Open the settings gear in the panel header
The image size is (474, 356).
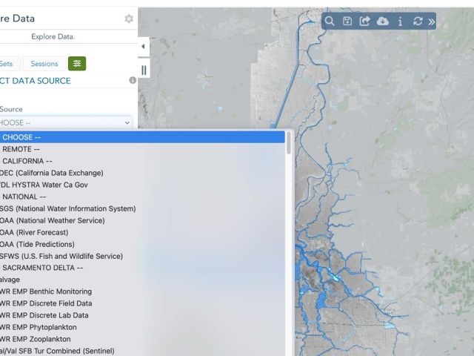pos(129,19)
